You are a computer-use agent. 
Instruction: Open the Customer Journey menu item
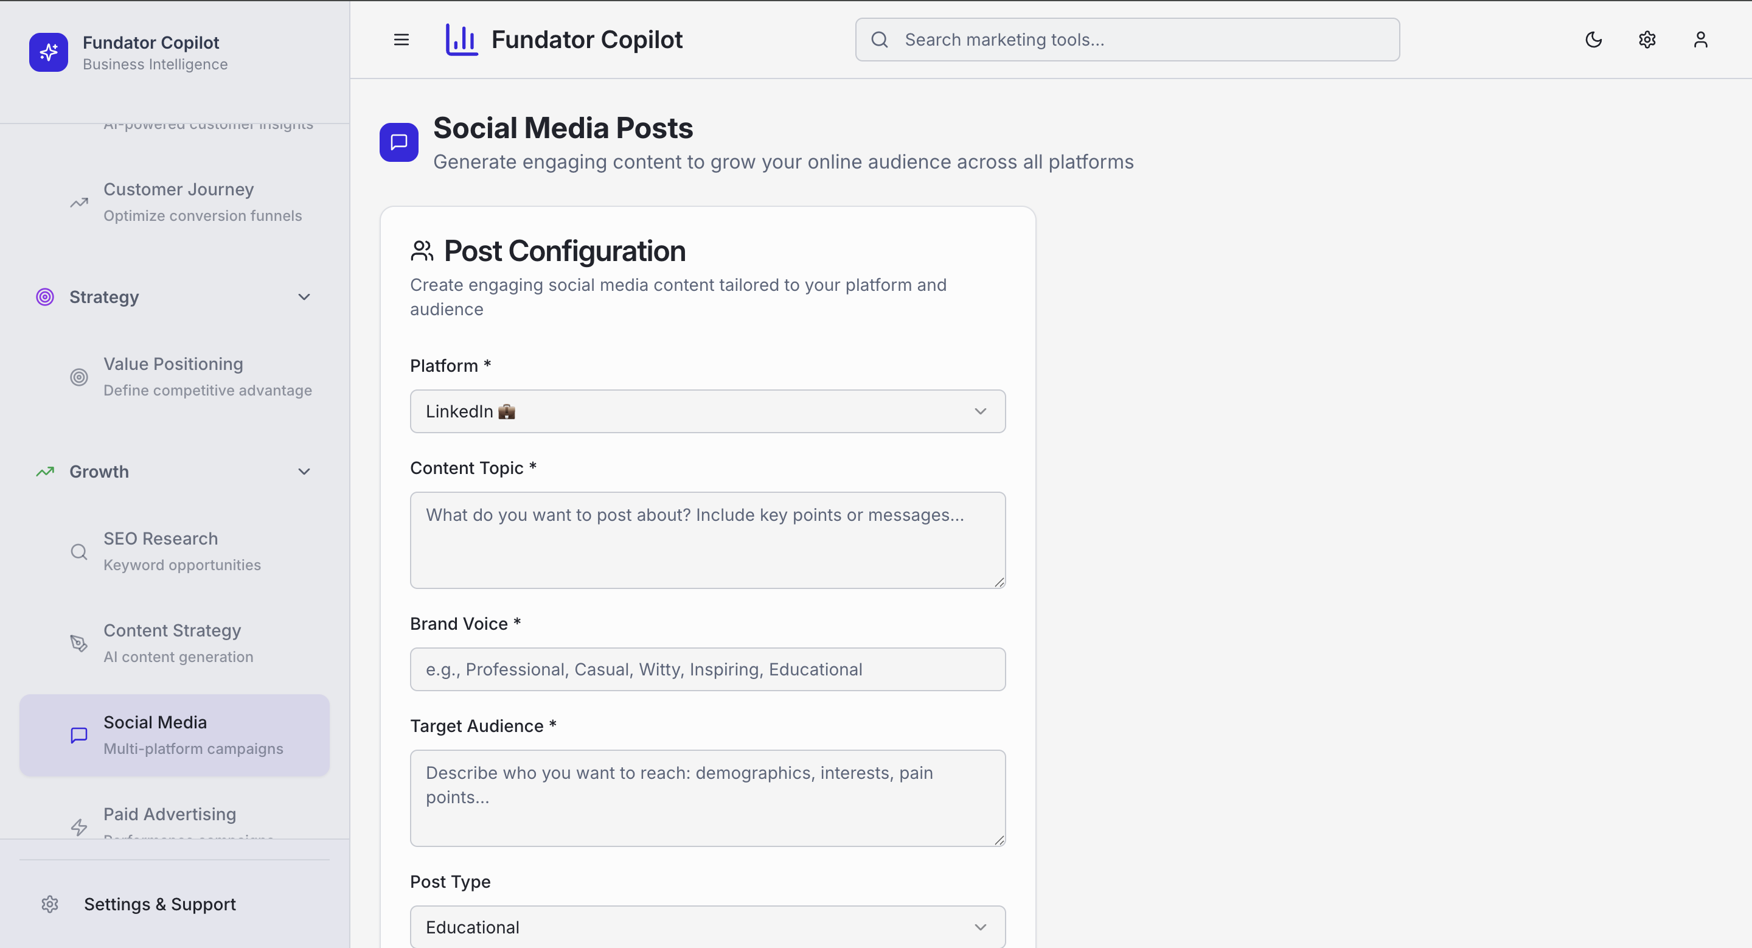pos(178,202)
